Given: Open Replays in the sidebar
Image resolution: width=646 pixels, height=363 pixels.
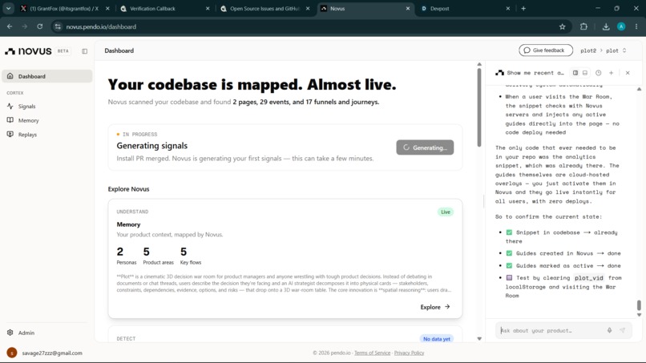Looking at the screenshot, I should coord(27,135).
